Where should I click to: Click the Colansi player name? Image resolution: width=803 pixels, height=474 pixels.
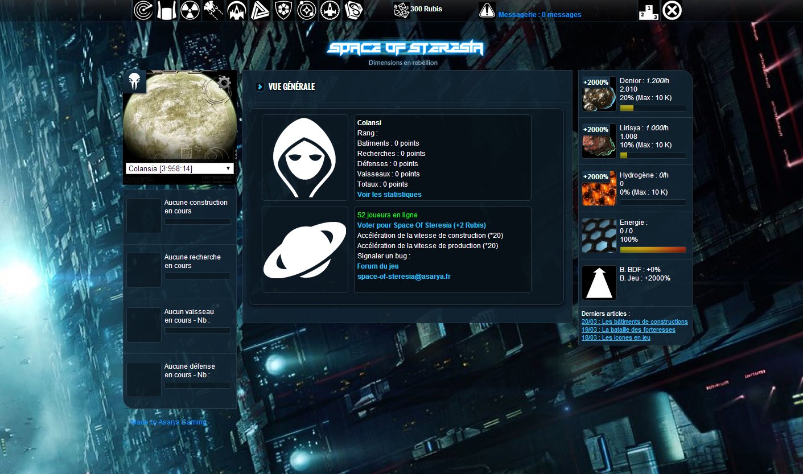369,123
